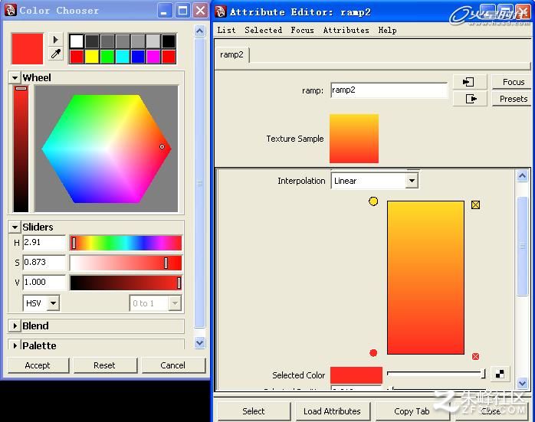This screenshot has height=422, width=535.
Task: Collapse the Sliders section
Action: pyautogui.click(x=15, y=227)
